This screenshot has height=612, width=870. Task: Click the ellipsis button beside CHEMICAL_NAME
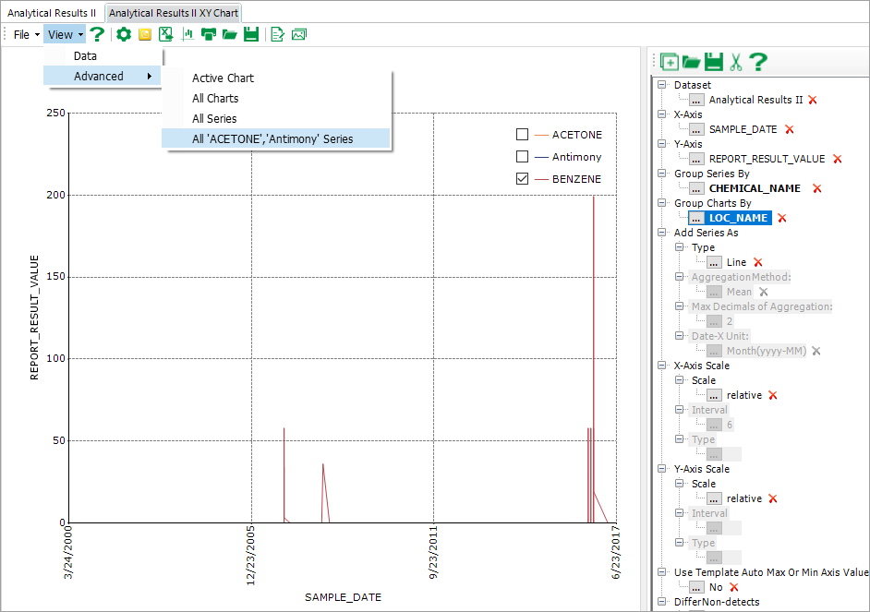[695, 188]
